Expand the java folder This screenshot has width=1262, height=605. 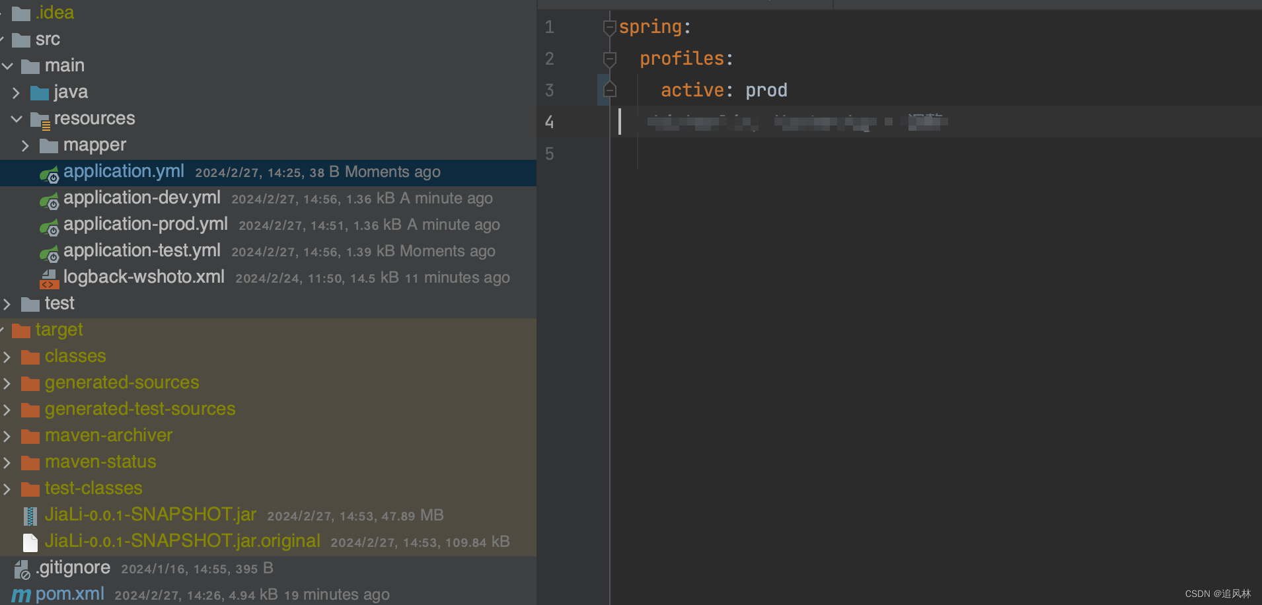pyautogui.click(x=16, y=92)
